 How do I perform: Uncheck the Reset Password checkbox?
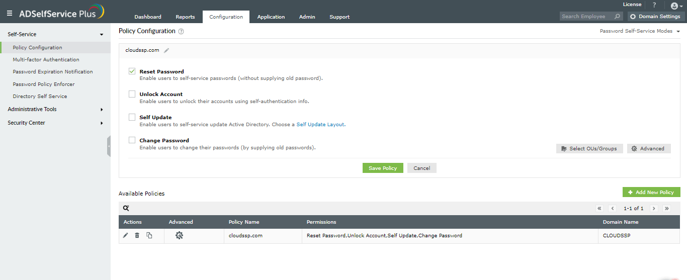click(x=132, y=71)
